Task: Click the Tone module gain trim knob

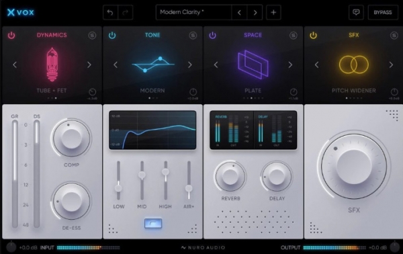Action: 193,92
